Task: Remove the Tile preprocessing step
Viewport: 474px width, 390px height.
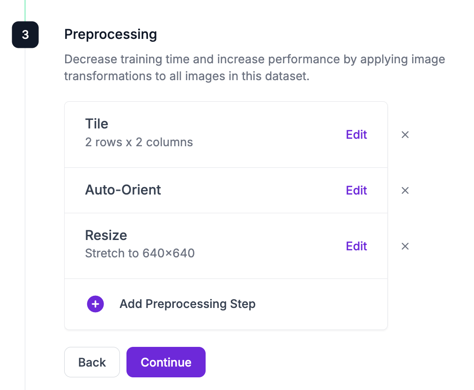Action: coord(405,135)
